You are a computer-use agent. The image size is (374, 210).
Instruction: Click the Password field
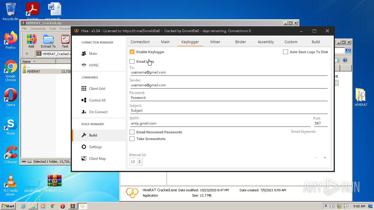pyautogui.click(x=228, y=98)
